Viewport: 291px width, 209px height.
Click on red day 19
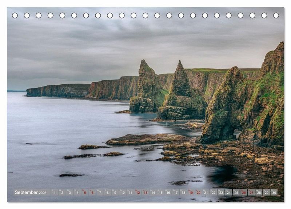[x=191, y=192]
